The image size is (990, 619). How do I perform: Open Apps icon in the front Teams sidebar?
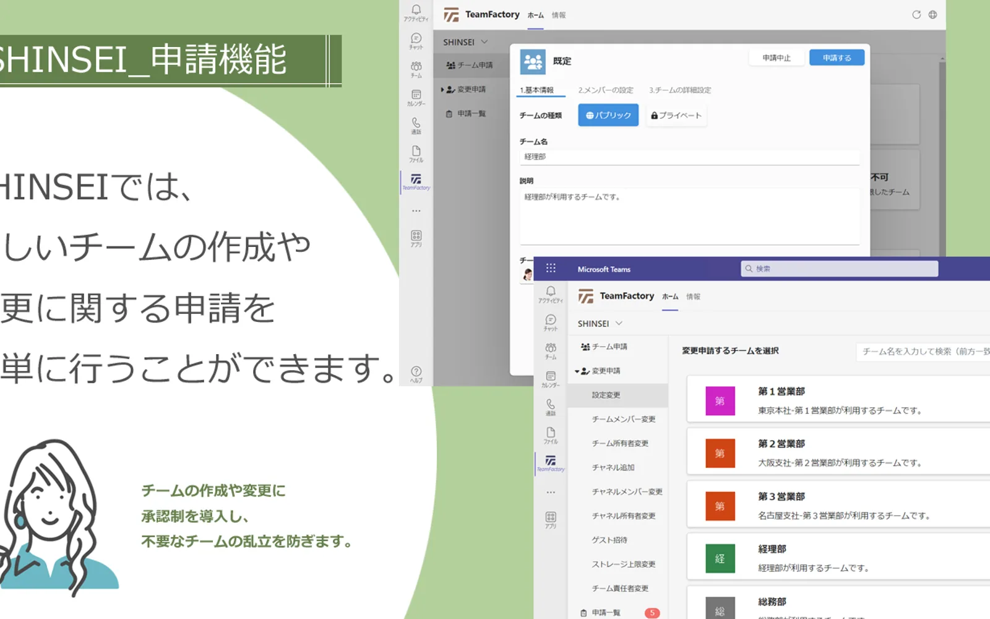click(551, 520)
